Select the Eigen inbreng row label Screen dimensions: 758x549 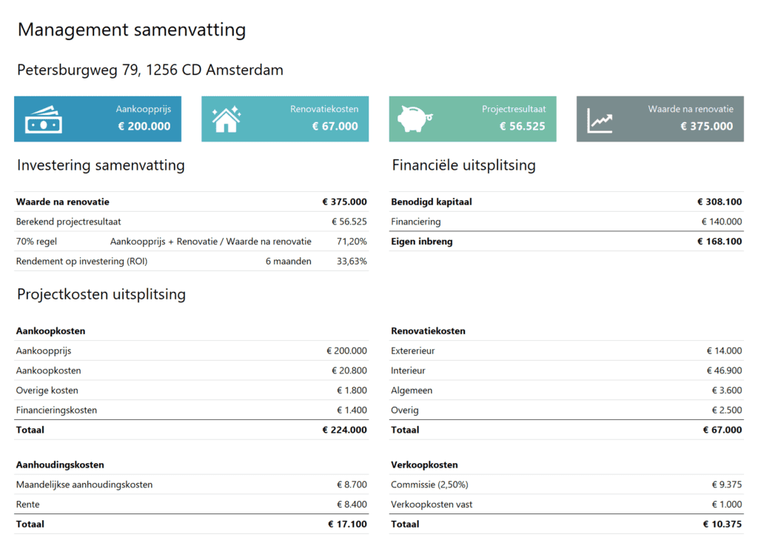pyautogui.click(x=421, y=242)
